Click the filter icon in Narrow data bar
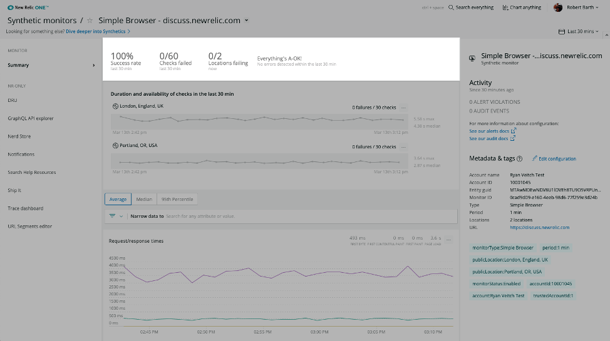 click(x=112, y=216)
